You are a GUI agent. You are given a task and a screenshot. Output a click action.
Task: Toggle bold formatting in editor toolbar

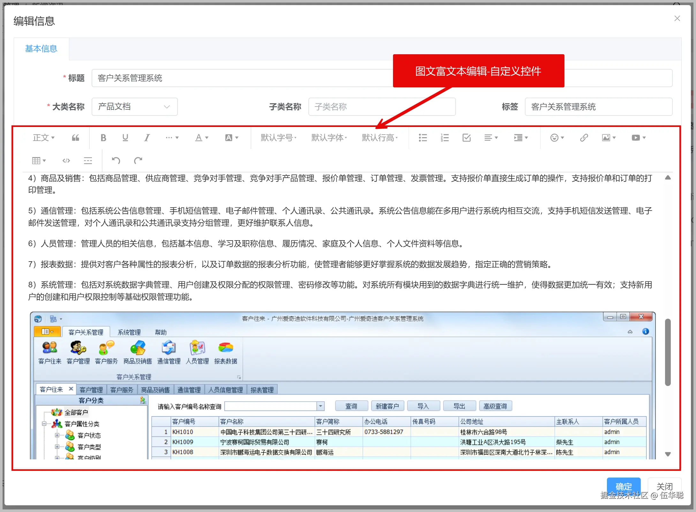tap(103, 138)
